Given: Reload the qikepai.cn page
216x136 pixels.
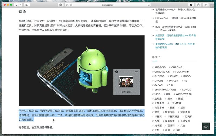Looking at the screenshot, I should [x=149, y=5].
